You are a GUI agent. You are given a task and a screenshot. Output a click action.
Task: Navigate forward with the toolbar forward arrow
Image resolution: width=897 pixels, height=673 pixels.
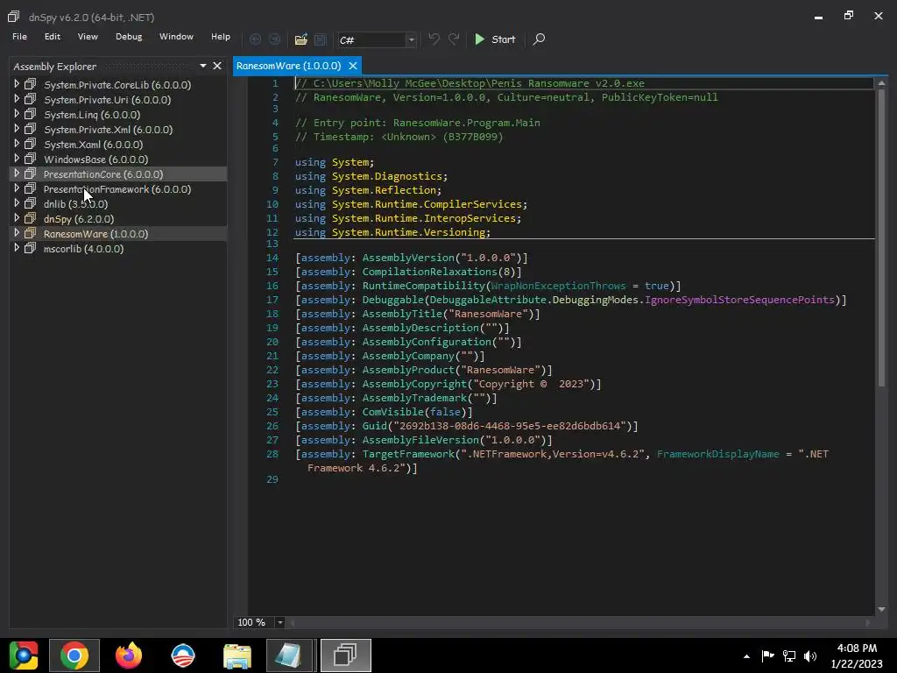275,39
